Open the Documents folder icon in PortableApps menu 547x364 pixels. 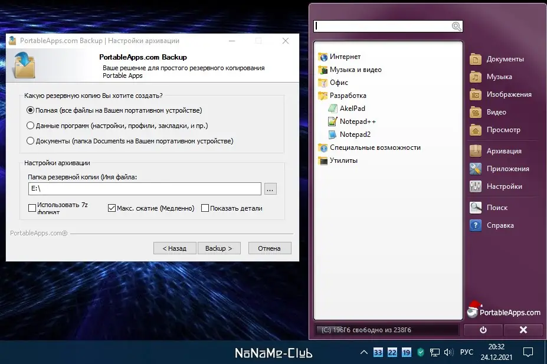click(x=475, y=59)
